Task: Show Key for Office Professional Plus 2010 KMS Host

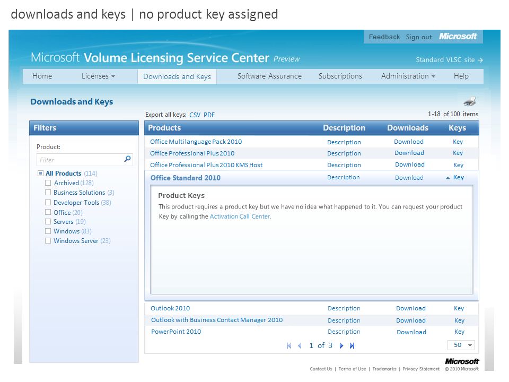Action: point(458,165)
